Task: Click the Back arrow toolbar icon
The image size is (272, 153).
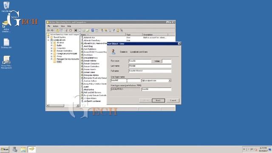Action: pyautogui.click(x=48, y=30)
